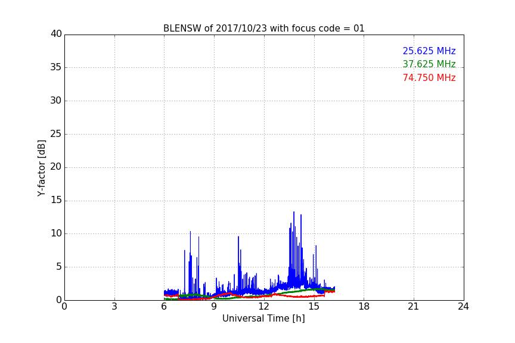The height and width of the screenshot is (343, 515).
Task: Click the x-axis tick label 12
Action: point(264,307)
